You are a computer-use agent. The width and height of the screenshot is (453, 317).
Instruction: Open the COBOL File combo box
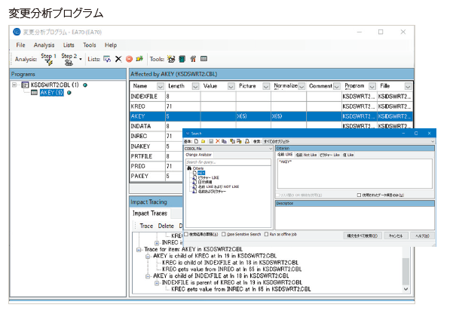[228, 149]
